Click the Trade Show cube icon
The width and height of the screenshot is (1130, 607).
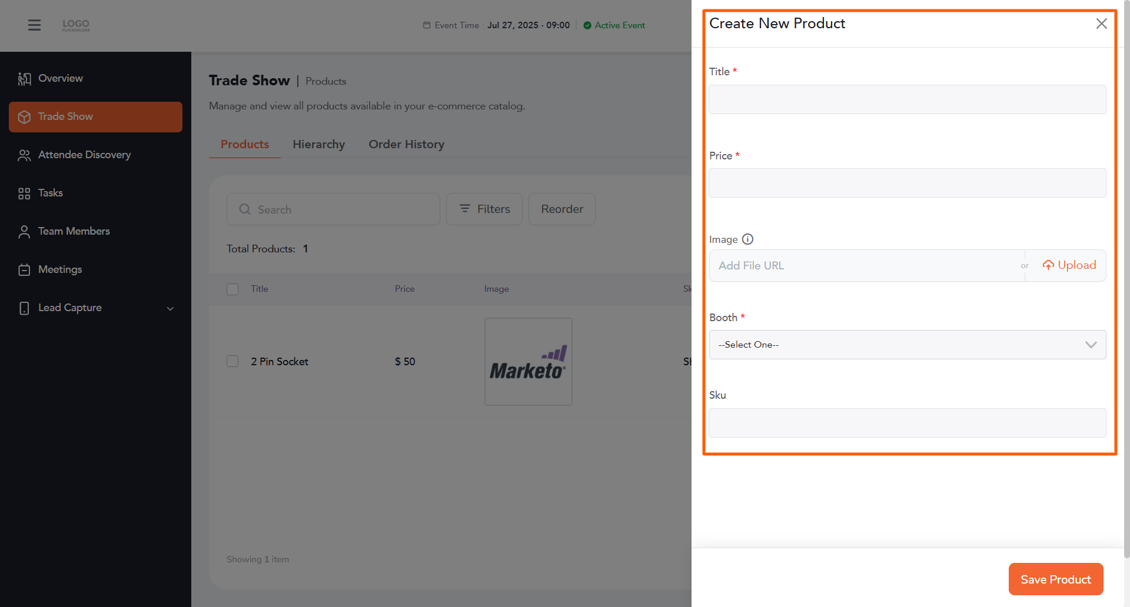pyautogui.click(x=24, y=117)
